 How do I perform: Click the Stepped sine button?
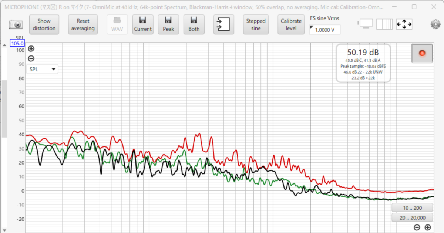(256, 25)
